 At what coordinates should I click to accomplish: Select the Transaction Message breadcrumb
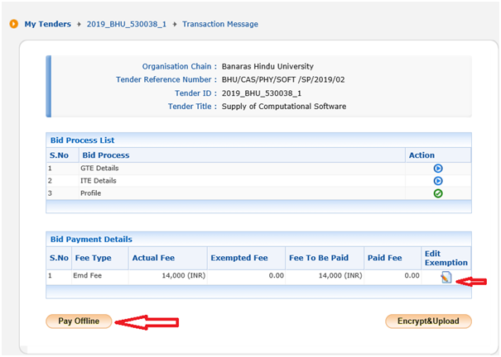click(219, 24)
